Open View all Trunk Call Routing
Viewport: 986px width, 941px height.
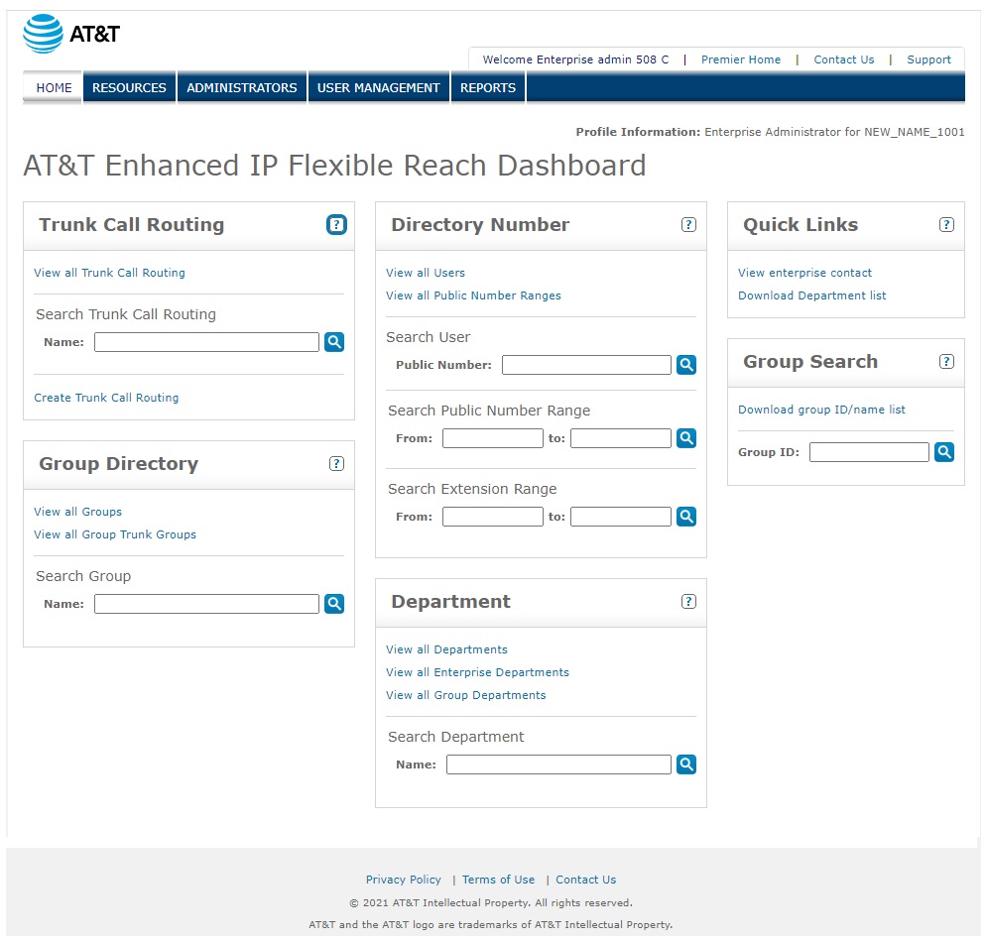(109, 273)
